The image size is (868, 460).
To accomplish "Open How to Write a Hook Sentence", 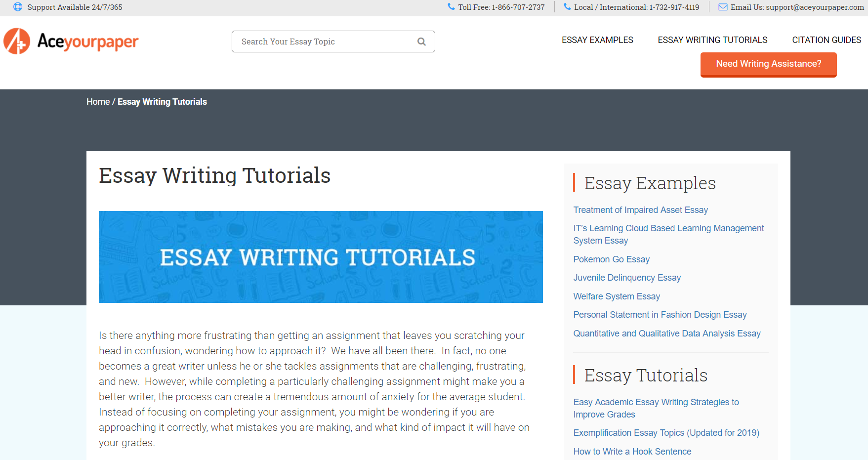I will click(x=632, y=452).
